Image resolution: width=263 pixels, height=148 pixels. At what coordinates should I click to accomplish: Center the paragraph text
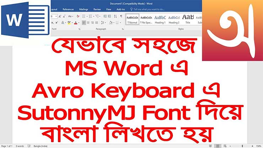click(x=88, y=23)
